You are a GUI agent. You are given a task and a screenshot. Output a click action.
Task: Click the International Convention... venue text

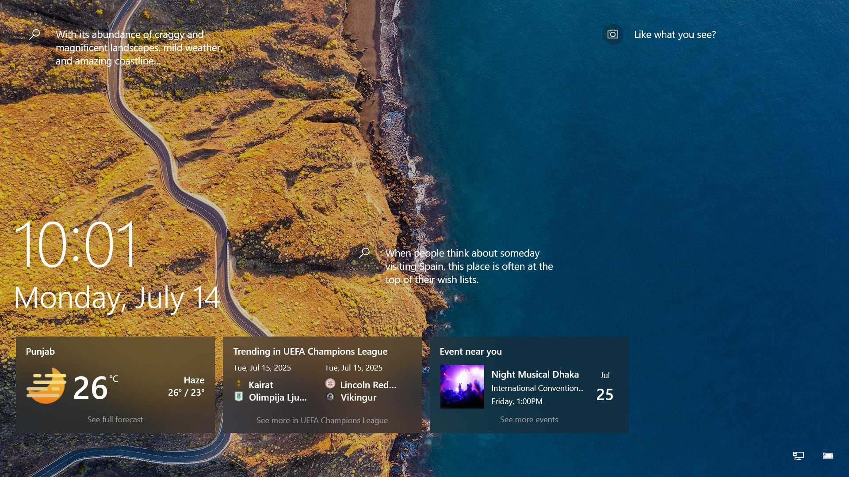pyautogui.click(x=538, y=388)
